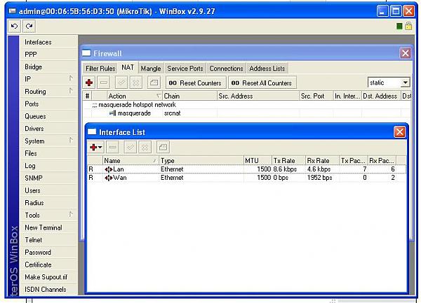This screenshot has height=303, width=421.
Task: Open the Drivers menu item
Action: (48, 129)
